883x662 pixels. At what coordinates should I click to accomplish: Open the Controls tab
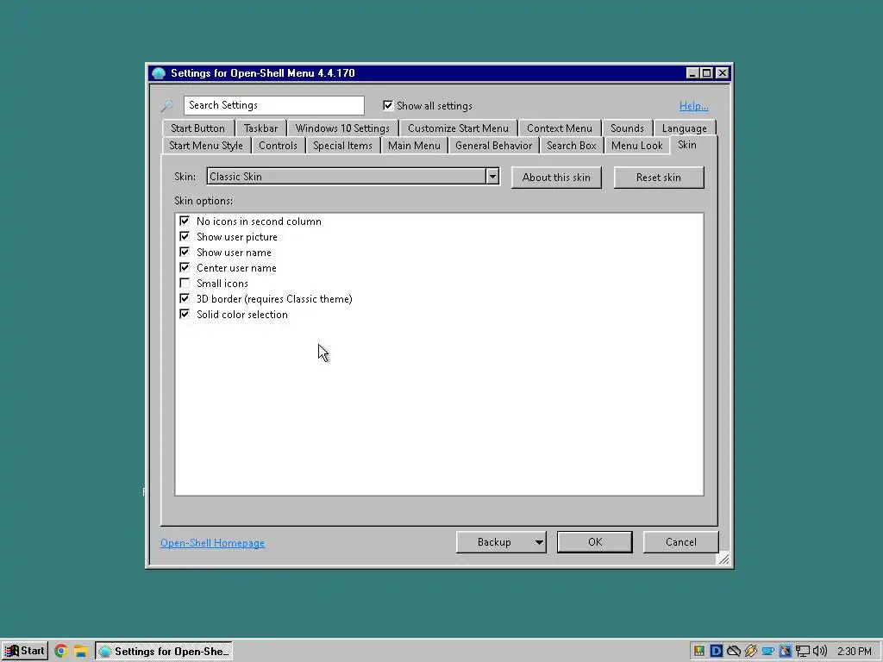click(278, 146)
